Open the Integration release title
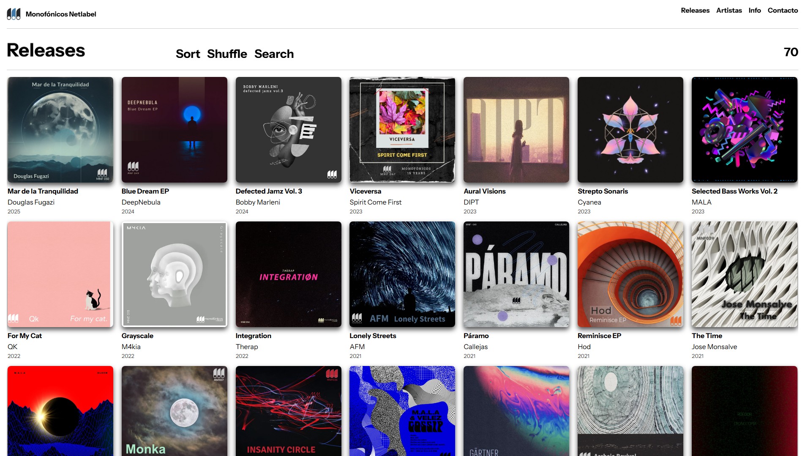 [254, 336]
